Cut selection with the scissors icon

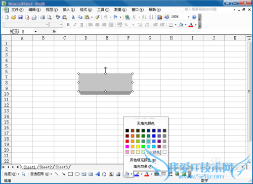73,17
